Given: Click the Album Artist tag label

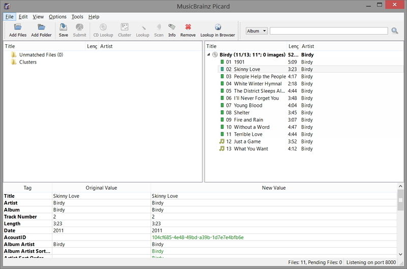Looking at the screenshot, I should pos(19,245).
